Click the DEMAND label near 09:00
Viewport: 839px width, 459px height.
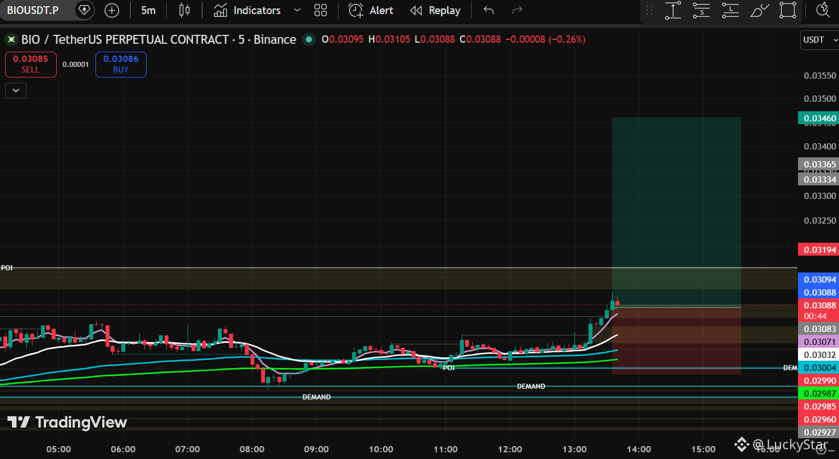(317, 397)
